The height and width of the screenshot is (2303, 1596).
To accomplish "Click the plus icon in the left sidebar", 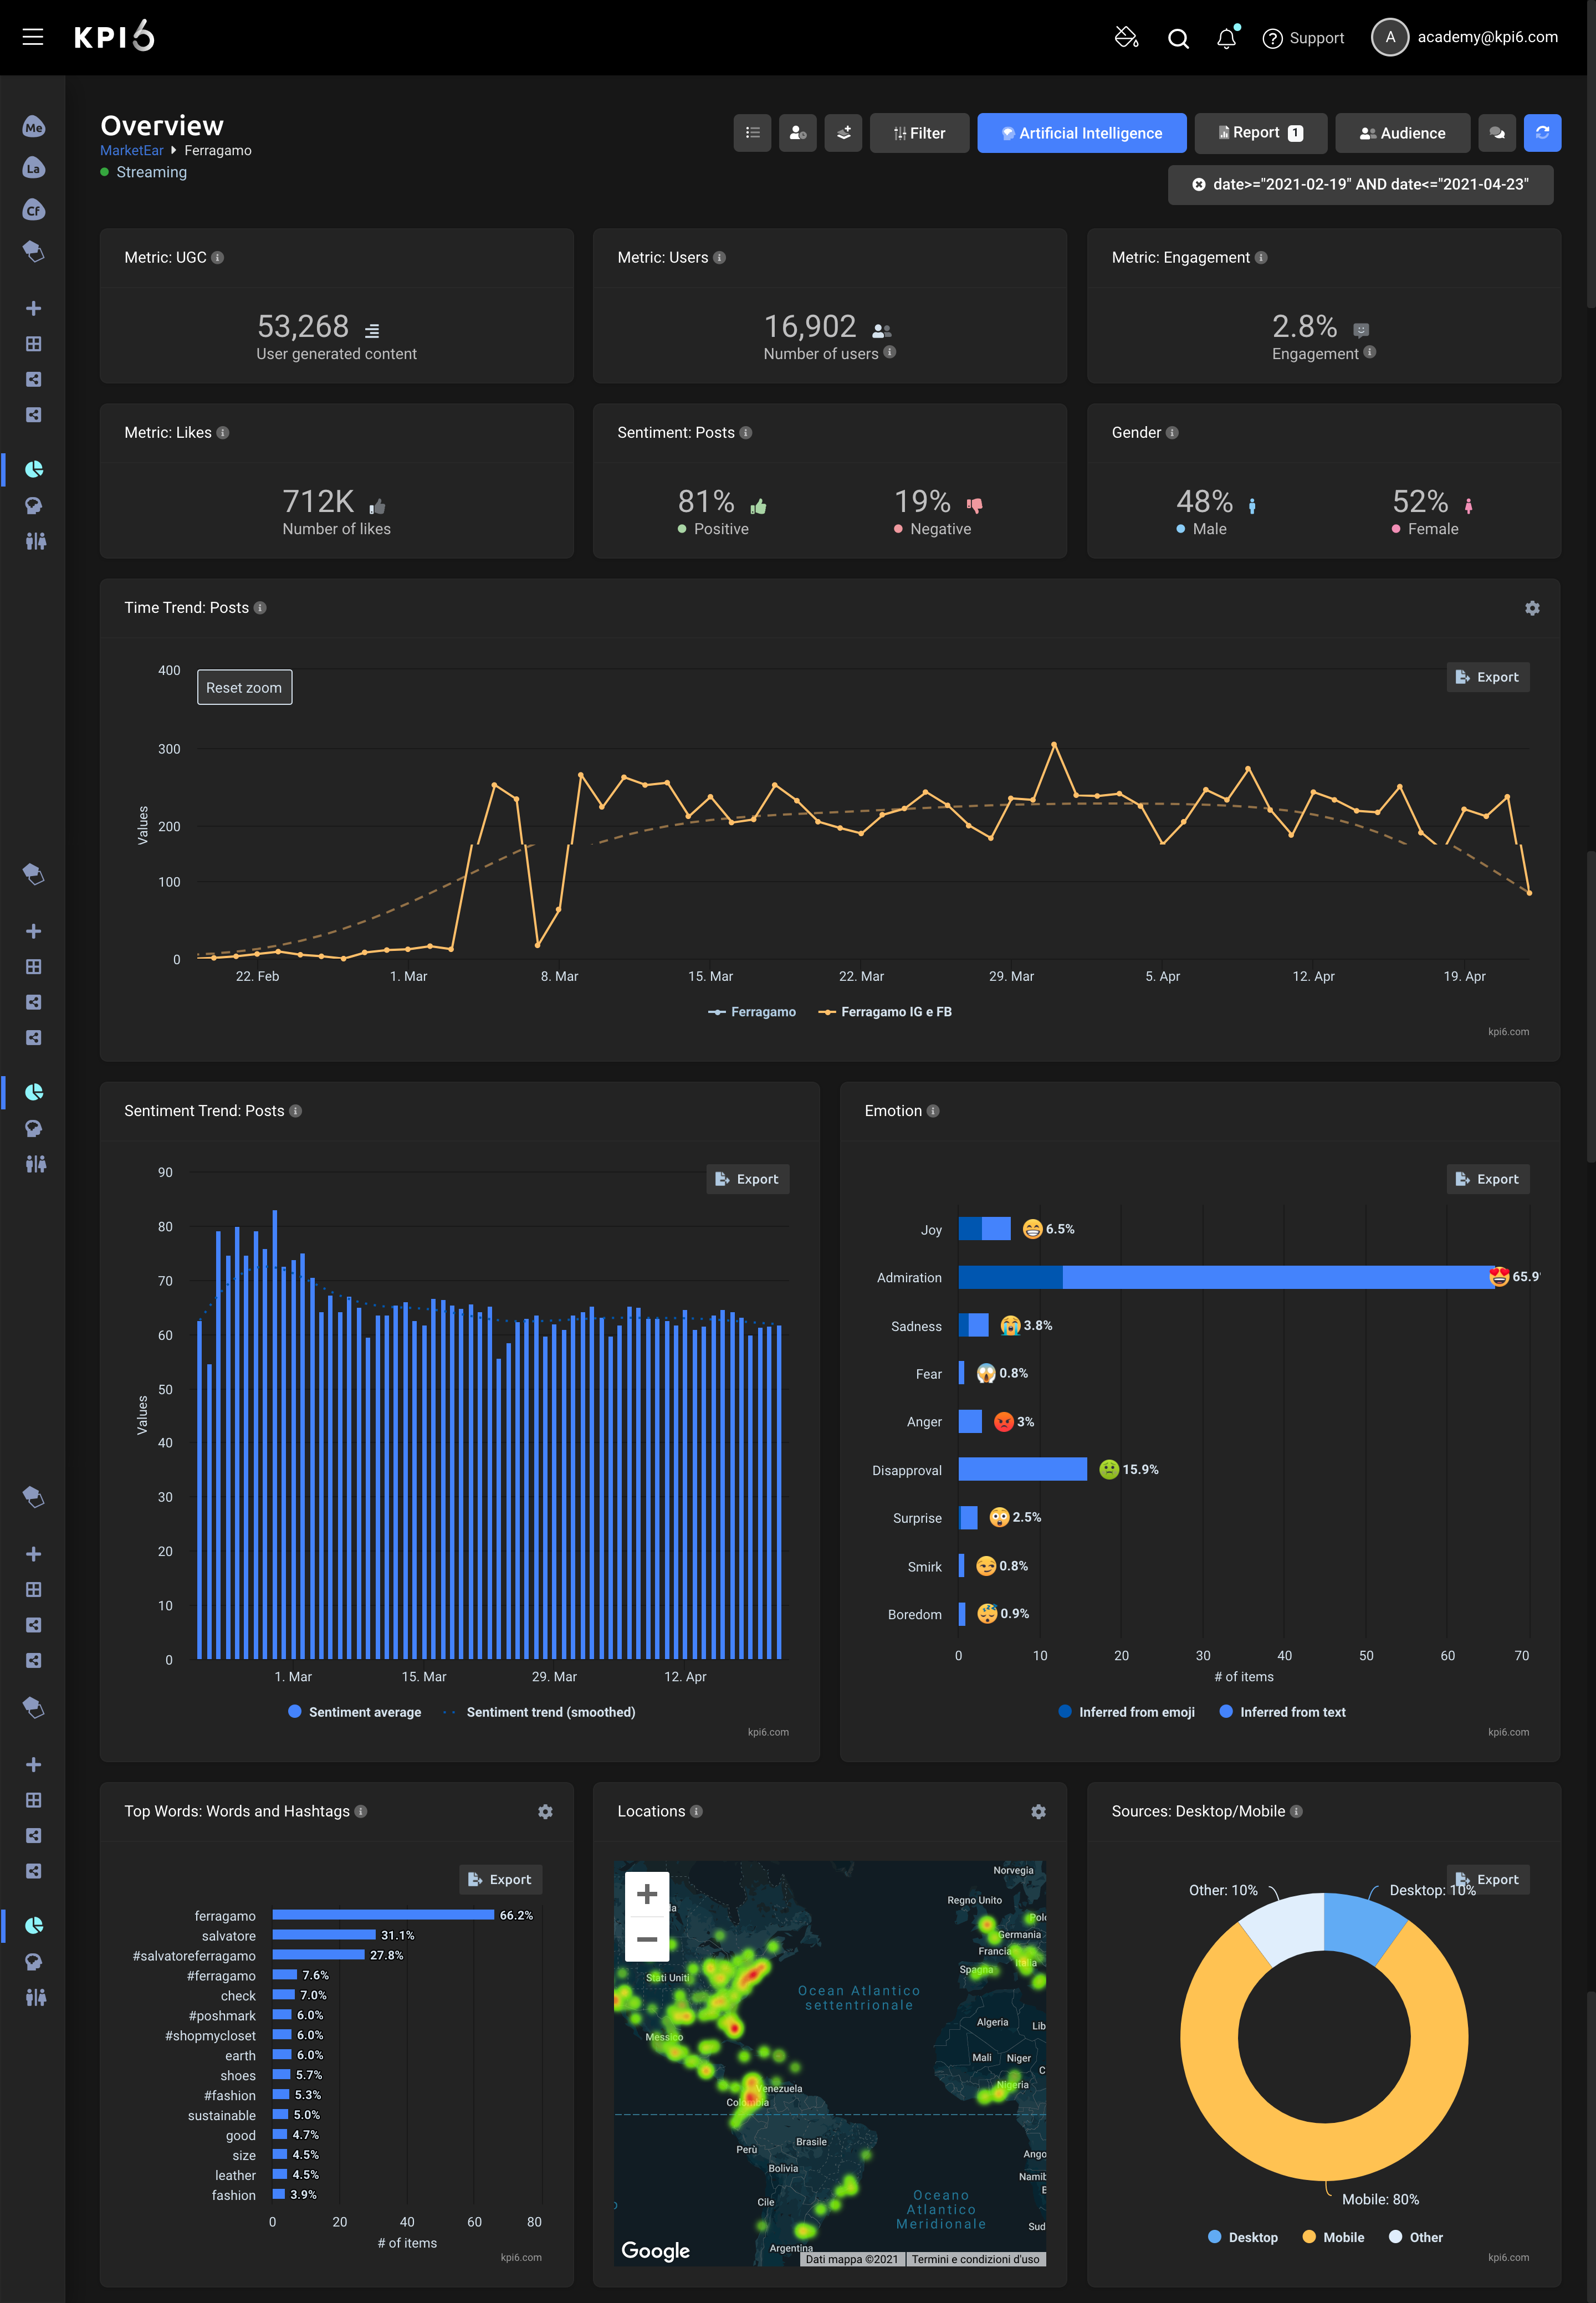I will point(34,308).
